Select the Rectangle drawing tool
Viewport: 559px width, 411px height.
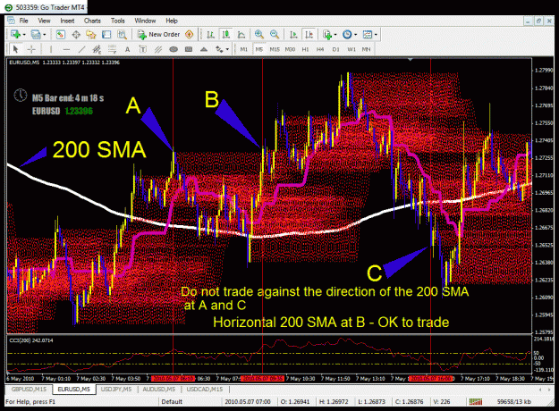click(189, 49)
